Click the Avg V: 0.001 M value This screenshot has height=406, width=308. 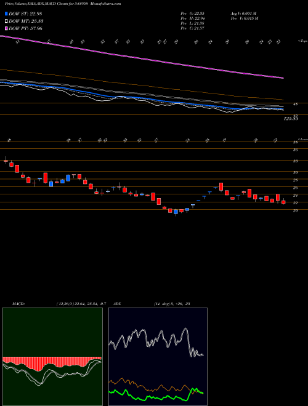243,14
